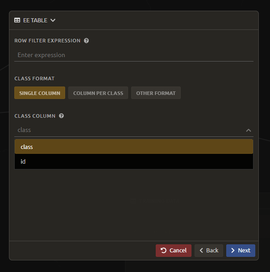Open Row Filter Expression help icon
Screen dimensions: 270x272
(86, 41)
